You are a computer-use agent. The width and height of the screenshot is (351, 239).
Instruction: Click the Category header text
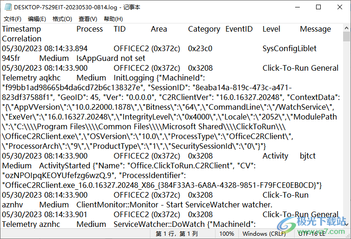pos(204,29)
